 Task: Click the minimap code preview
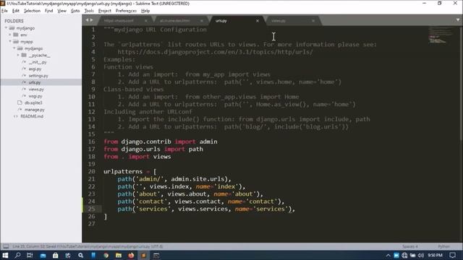(441, 35)
